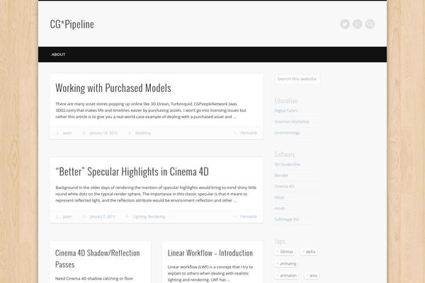Select the animation tag
This screenshot has height=283, width=425.
coord(287,275)
